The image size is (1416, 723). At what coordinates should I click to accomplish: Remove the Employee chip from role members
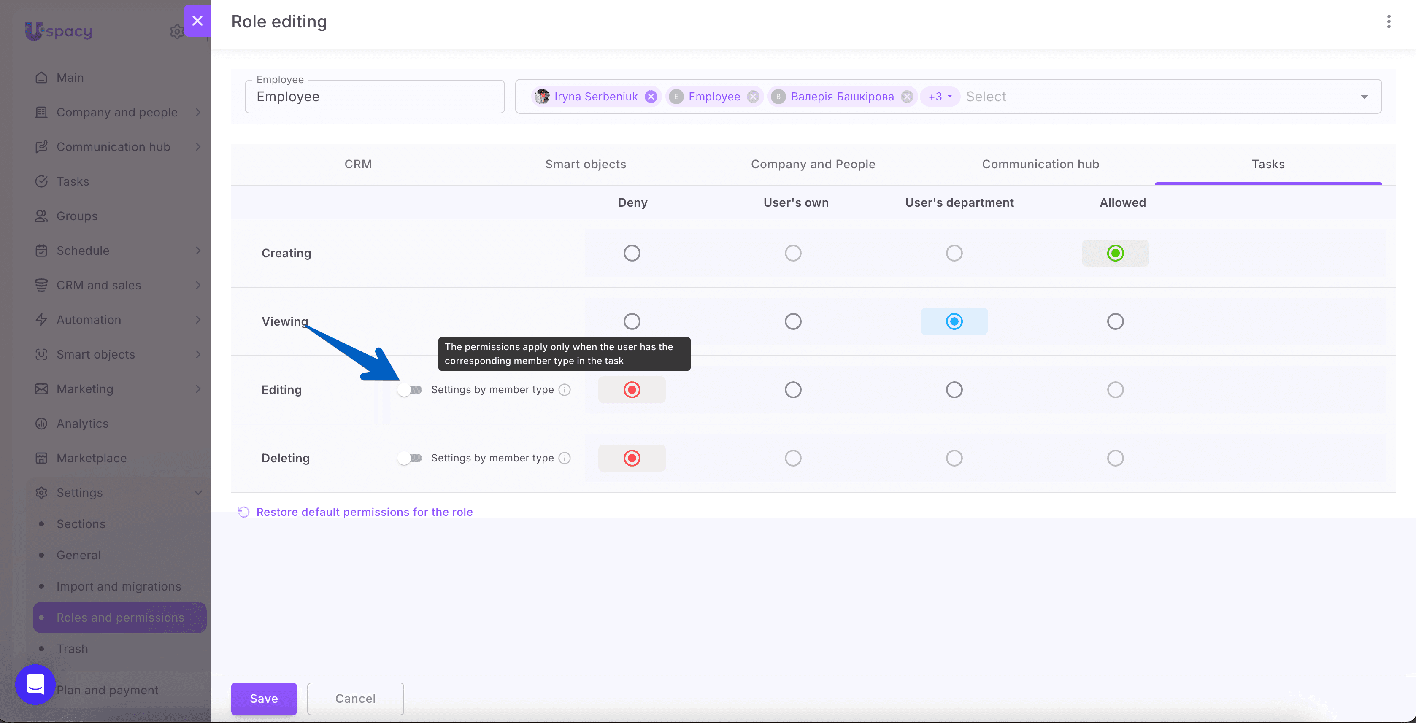[753, 97]
